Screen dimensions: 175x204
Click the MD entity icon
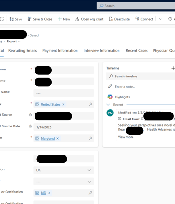37,193
